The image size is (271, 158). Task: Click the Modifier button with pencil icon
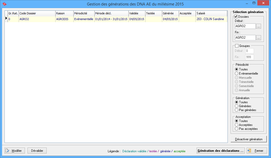click(15, 151)
